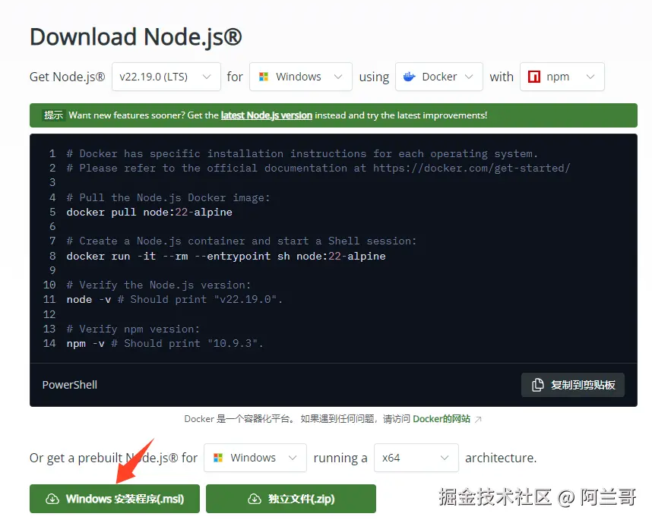Screen dimensions: 652x523
Task: Click the Docker whale icon
Action: 409,77
